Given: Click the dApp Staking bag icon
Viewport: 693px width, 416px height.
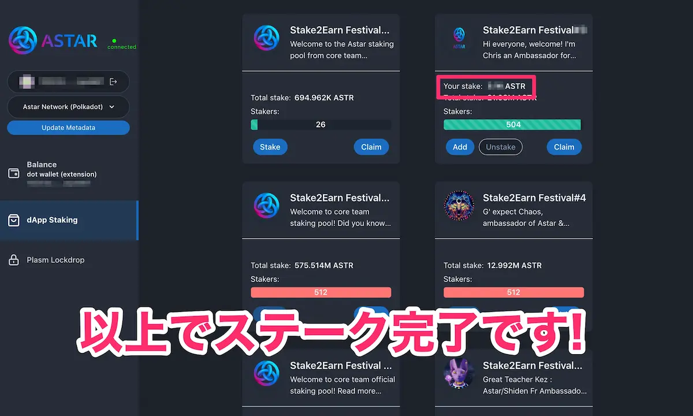Looking at the screenshot, I should point(13,220).
